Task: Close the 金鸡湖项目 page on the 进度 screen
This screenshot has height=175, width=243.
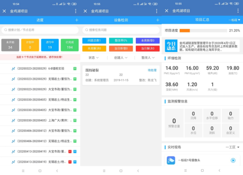Action: (4, 11)
